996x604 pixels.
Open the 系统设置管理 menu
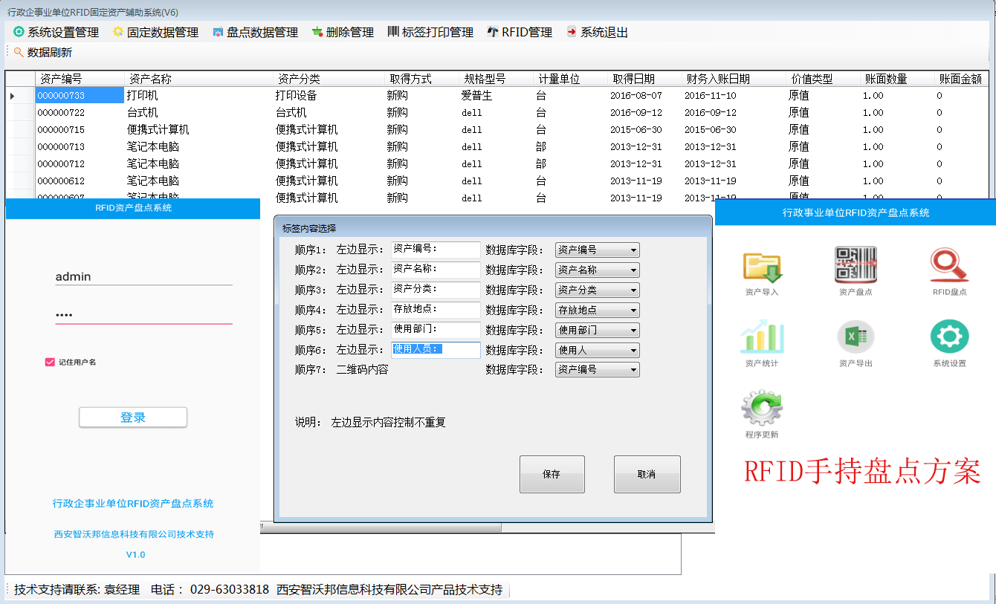tap(56, 32)
